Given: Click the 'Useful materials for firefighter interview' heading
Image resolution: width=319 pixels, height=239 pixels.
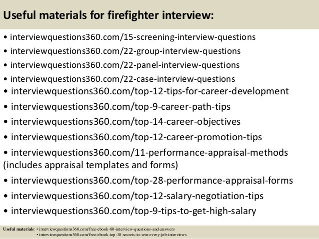Looking at the screenshot, I should click(x=108, y=15).
